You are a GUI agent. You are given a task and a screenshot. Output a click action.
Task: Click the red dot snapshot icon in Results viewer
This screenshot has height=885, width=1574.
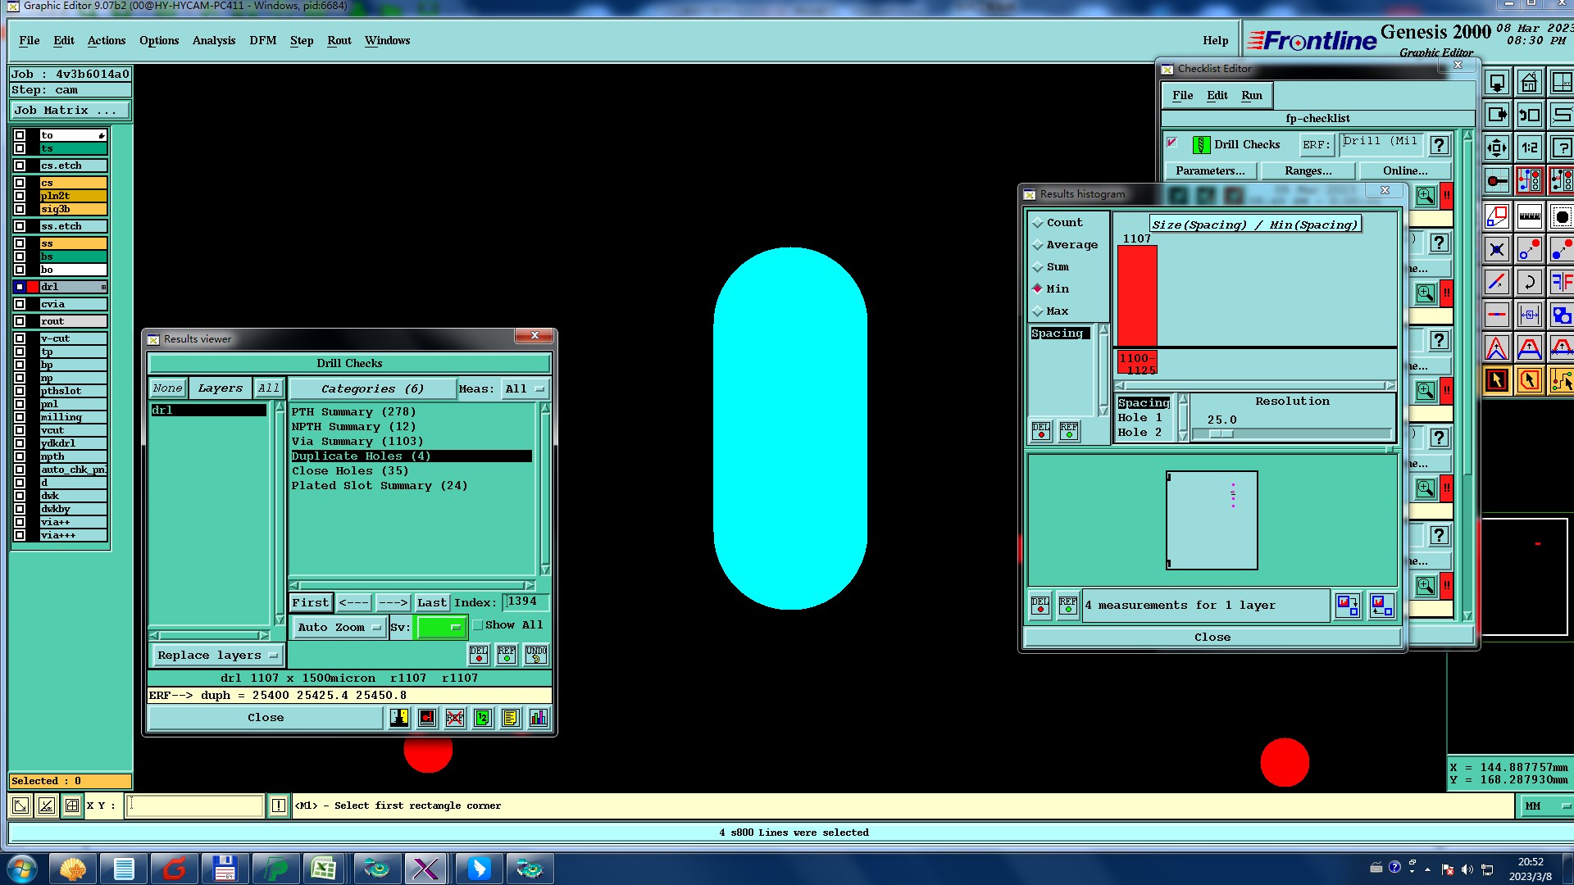(x=427, y=718)
